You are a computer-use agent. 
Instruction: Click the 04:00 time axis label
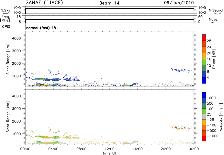click(x=53, y=149)
